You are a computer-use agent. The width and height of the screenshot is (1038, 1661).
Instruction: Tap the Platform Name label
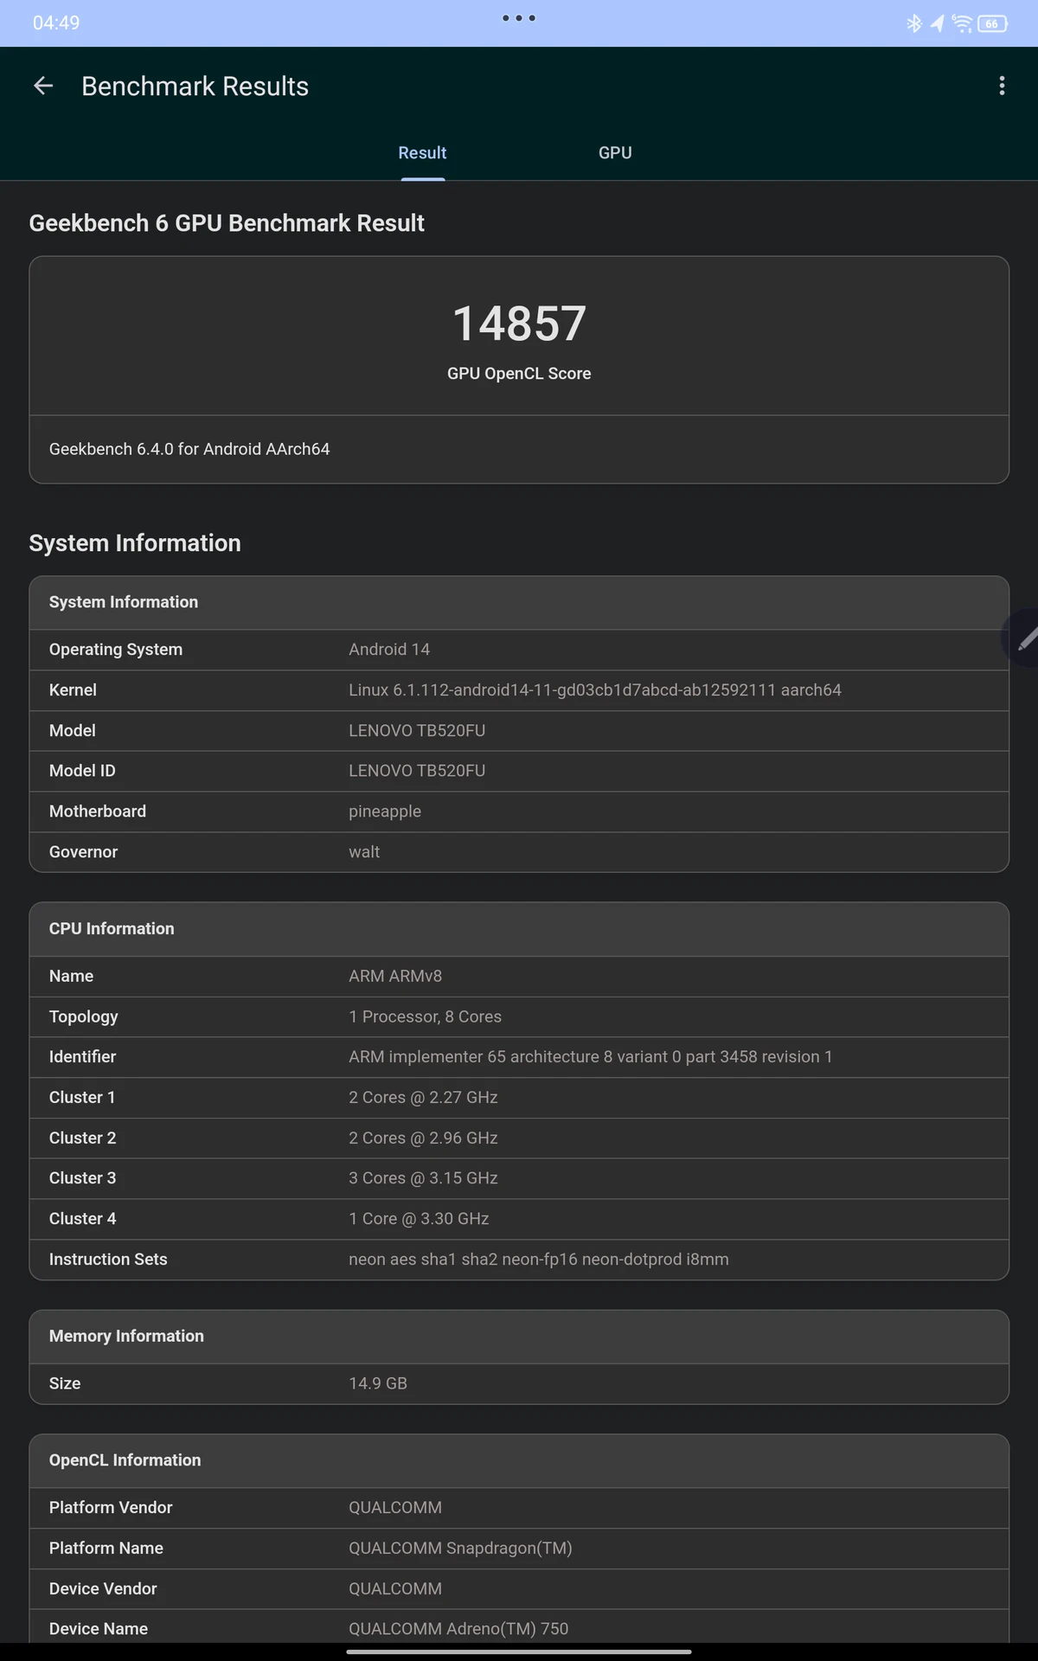click(x=106, y=1549)
